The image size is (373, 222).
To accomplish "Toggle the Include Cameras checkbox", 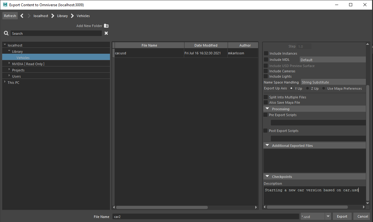I will (266, 71).
